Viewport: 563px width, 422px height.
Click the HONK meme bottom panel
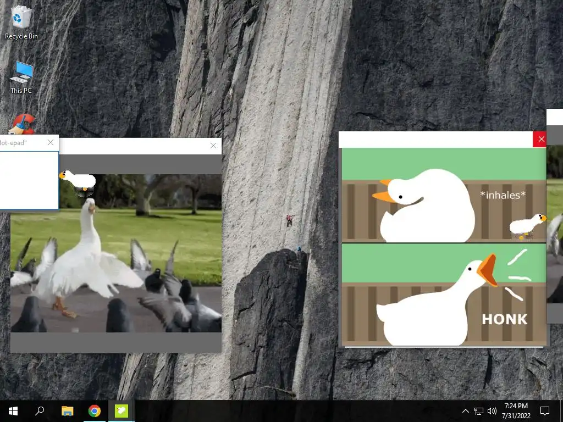pyautogui.click(x=444, y=295)
